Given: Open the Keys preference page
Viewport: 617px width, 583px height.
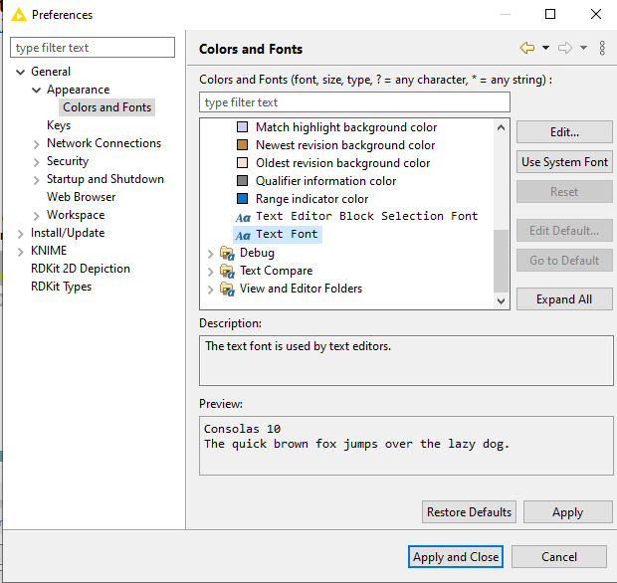Looking at the screenshot, I should (59, 125).
